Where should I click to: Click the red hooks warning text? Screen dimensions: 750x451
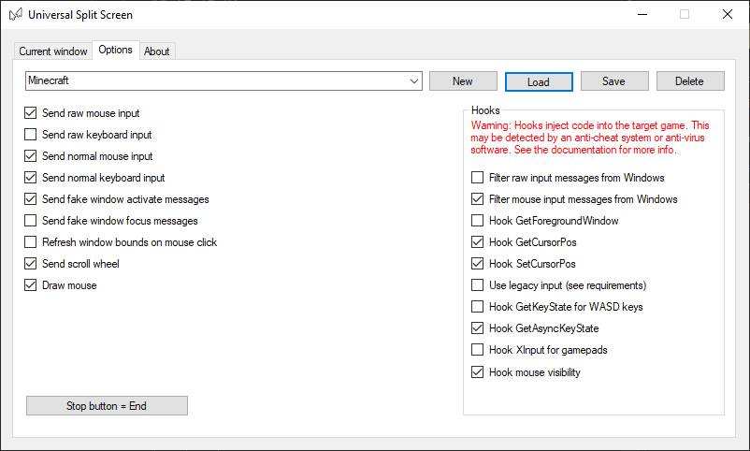coord(590,138)
